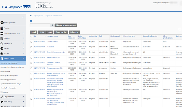Collapse the Rejestry RODO section
Screen dimensions: 182x107
point(23,59)
